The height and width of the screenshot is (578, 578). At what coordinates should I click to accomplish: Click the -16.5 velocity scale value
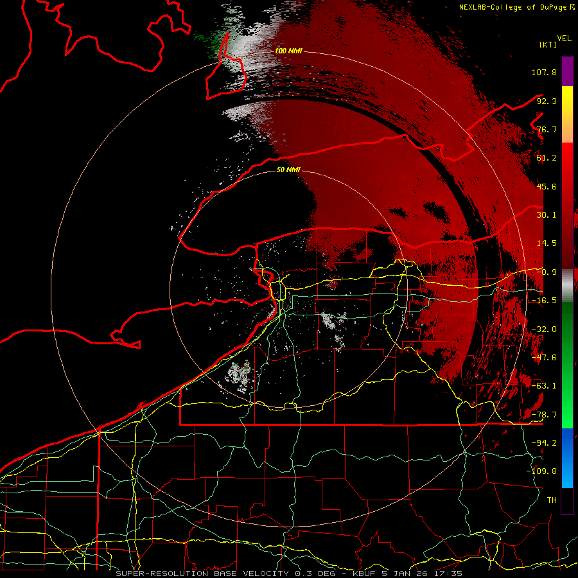click(x=544, y=301)
